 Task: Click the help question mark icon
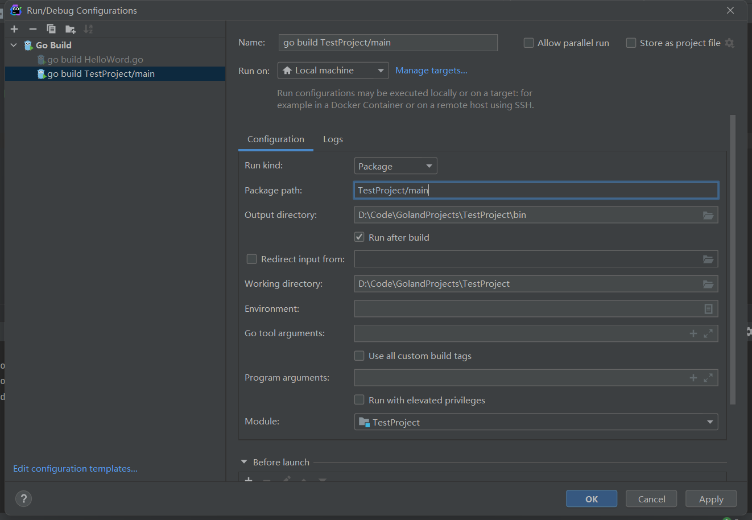[x=23, y=499]
